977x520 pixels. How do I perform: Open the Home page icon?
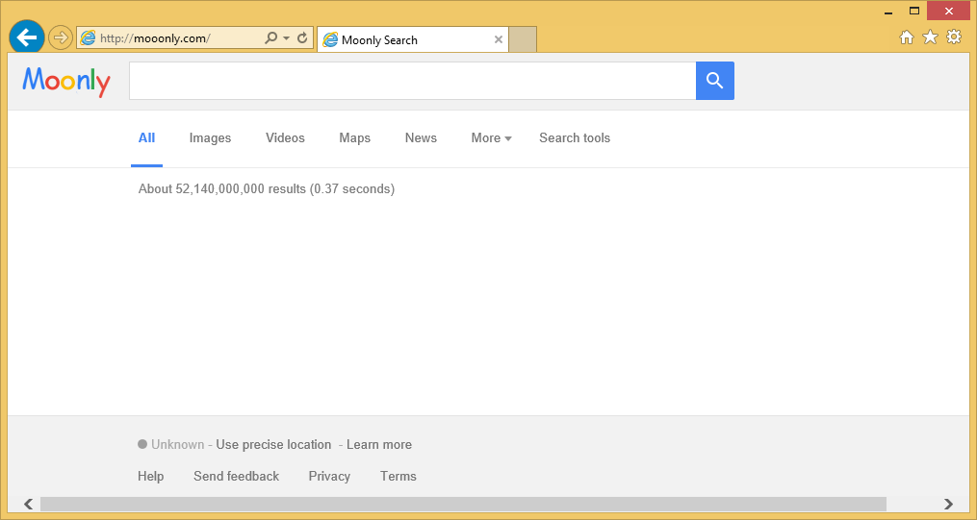[906, 37]
